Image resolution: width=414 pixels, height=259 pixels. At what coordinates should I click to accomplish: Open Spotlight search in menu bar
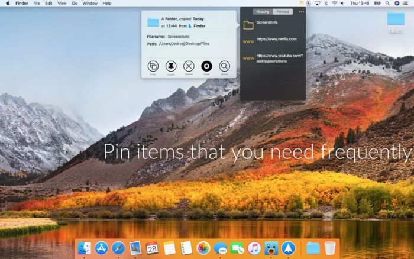(387, 3)
